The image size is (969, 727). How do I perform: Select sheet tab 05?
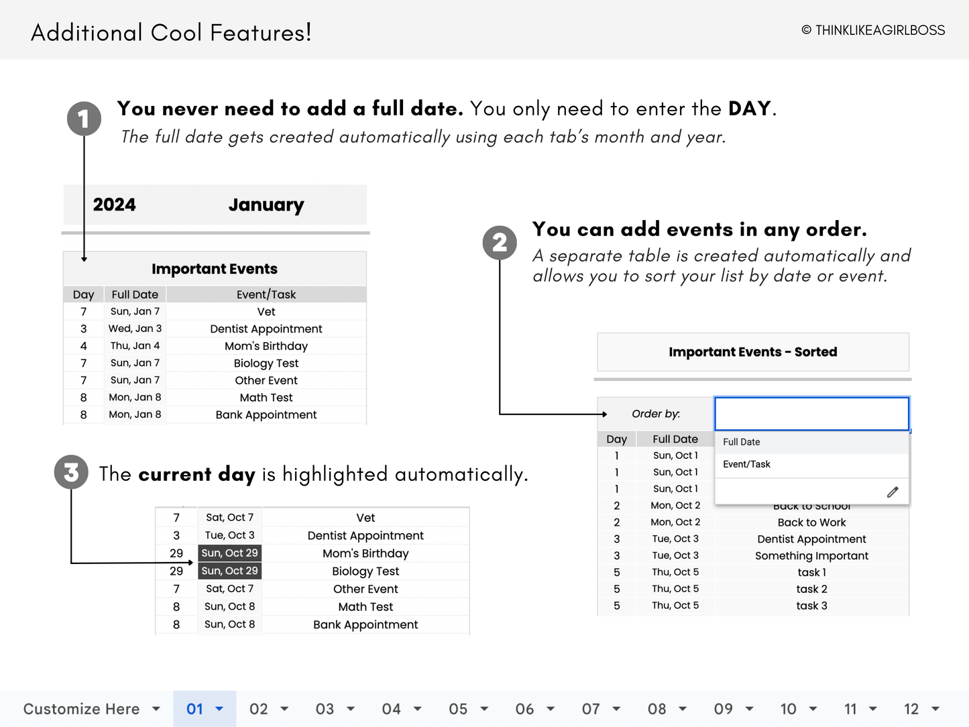(x=458, y=709)
